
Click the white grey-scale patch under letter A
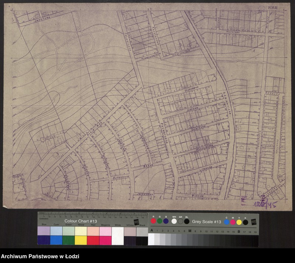pos(151,239)
